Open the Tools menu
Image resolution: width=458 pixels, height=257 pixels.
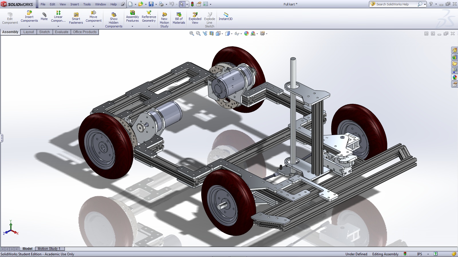point(87,4)
